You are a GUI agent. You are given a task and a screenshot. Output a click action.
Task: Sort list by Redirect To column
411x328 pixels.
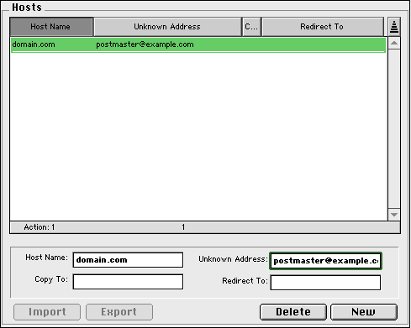(x=322, y=27)
